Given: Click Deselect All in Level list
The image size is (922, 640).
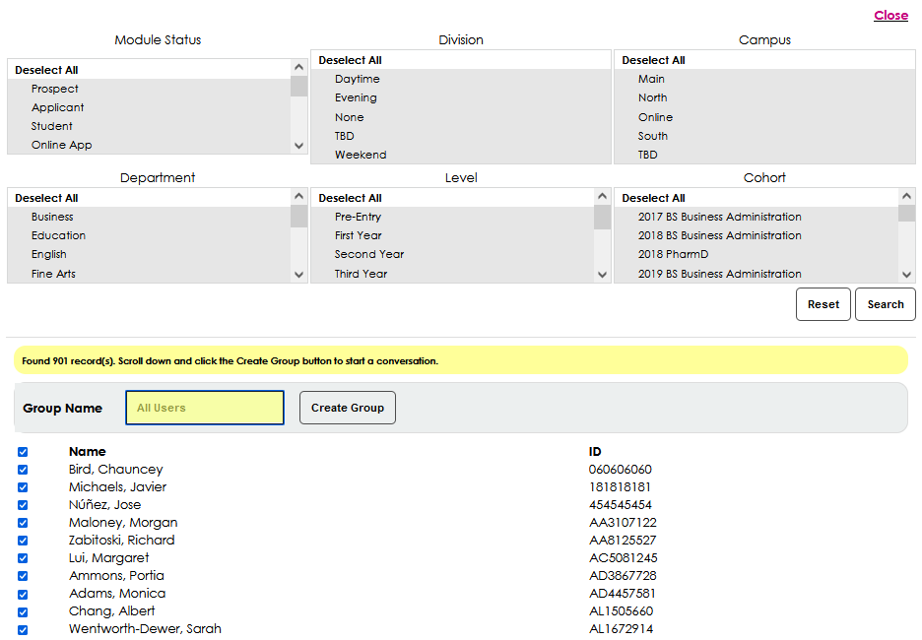Looking at the screenshot, I should (x=350, y=198).
